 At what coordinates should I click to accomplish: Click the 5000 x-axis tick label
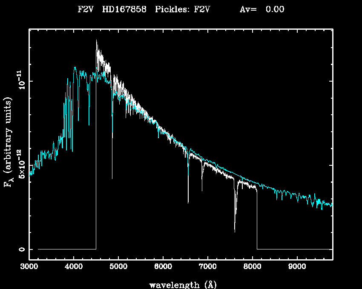(118, 267)
